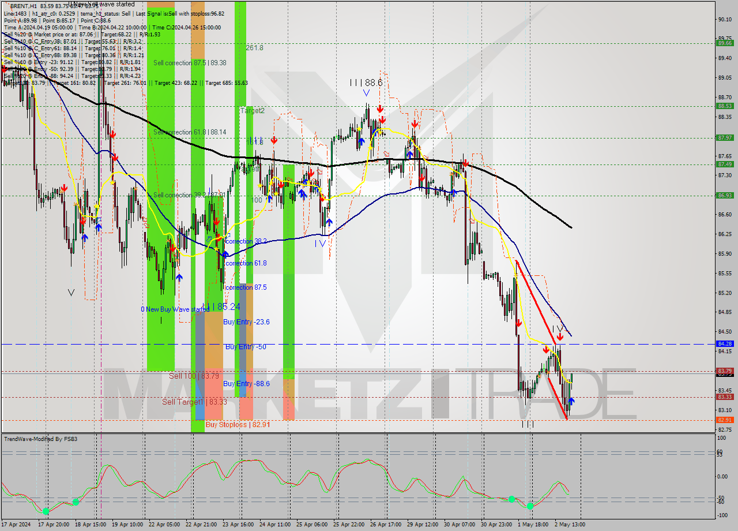Click the 'Target 423: 68.22' text
The image size is (738, 531).
click(x=179, y=83)
